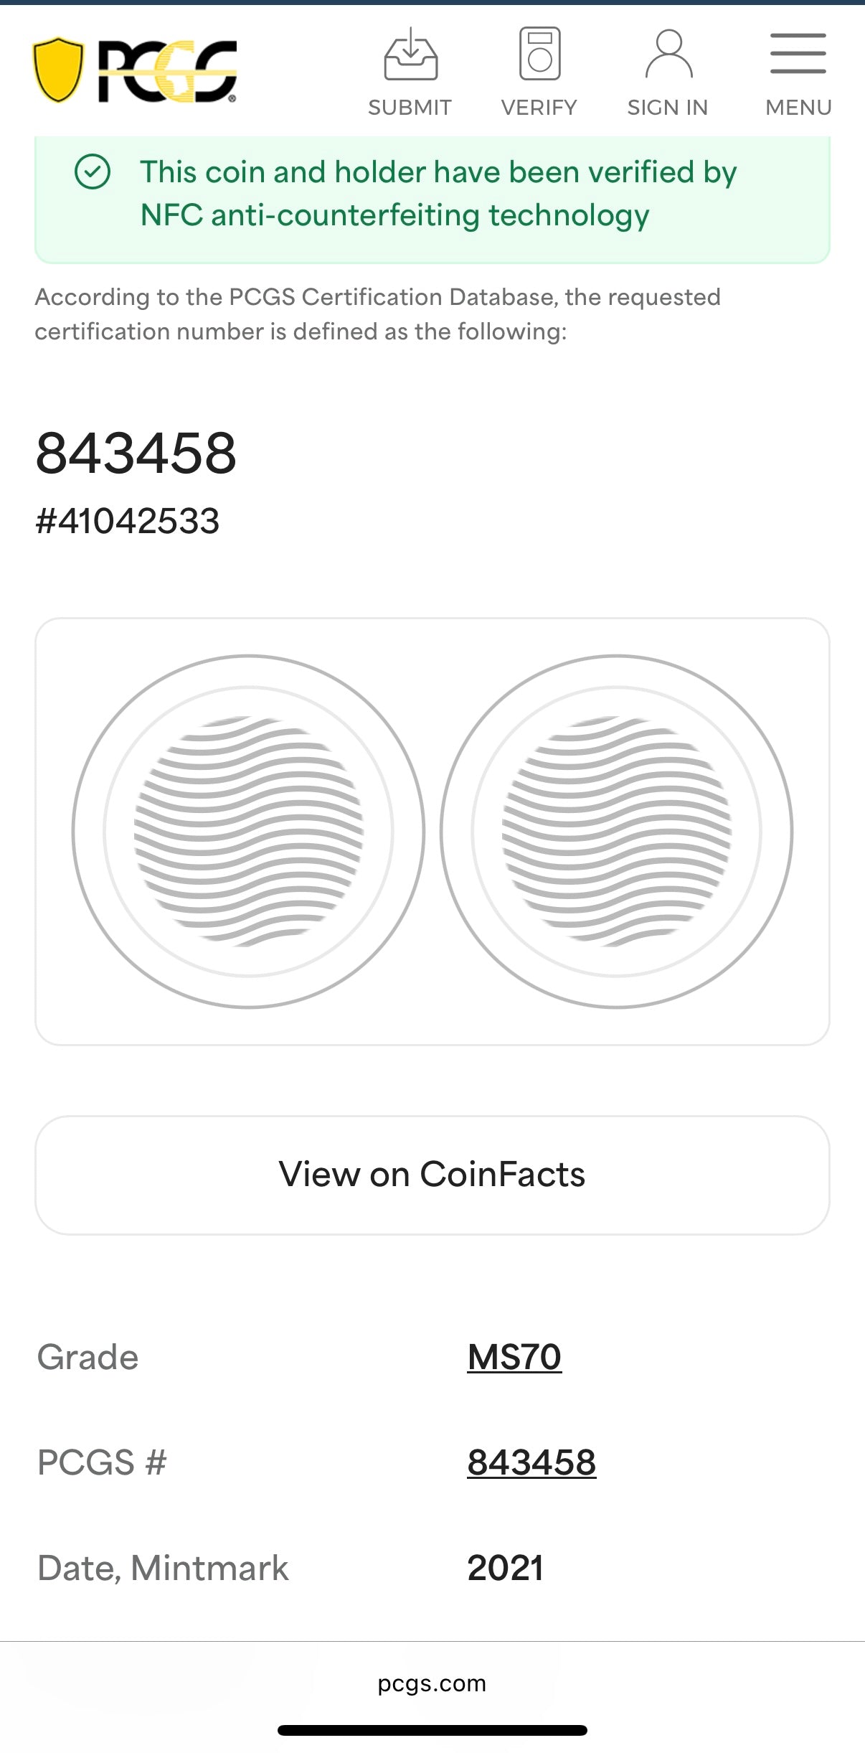Tap the Sign In person icon
865x1753 pixels.
click(668, 54)
